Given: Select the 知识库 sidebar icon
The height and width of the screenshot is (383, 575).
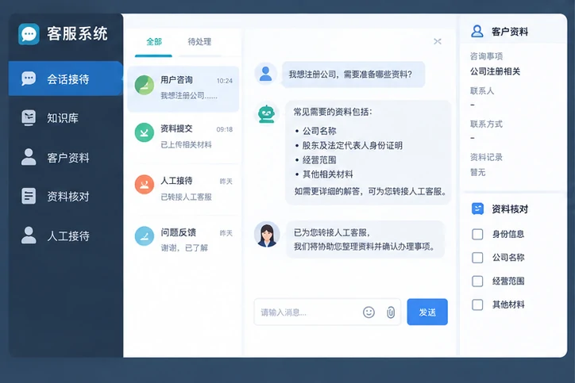Looking at the screenshot, I should (29, 117).
